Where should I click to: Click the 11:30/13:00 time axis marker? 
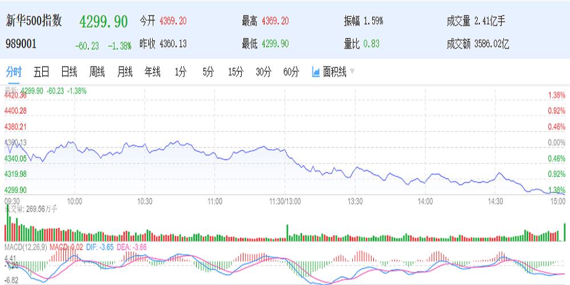284,201
